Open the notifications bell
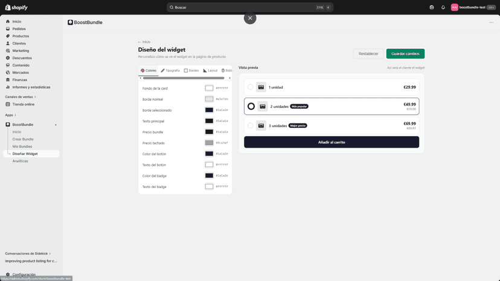This screenshot has height=281, width=500. 443,7
